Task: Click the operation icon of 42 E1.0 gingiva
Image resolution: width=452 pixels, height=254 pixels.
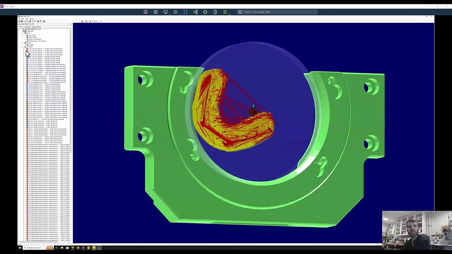Action: click(27, 121)
